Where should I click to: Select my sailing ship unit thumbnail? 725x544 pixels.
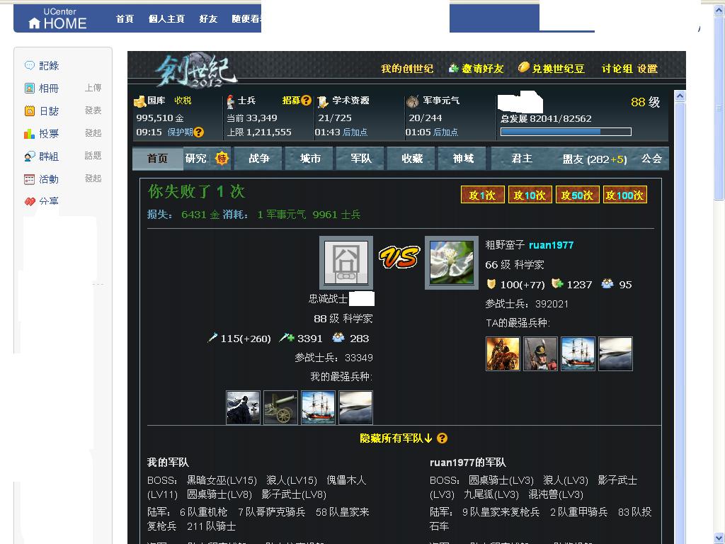pyautogui.click(x=318, y=407)
